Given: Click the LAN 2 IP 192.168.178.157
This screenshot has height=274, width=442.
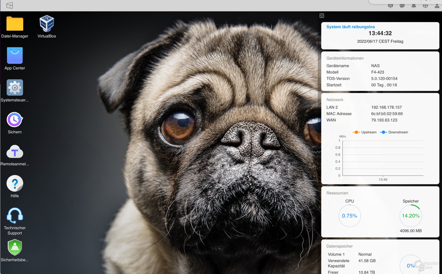Looking at the screenshot, I should click(386, 107).
